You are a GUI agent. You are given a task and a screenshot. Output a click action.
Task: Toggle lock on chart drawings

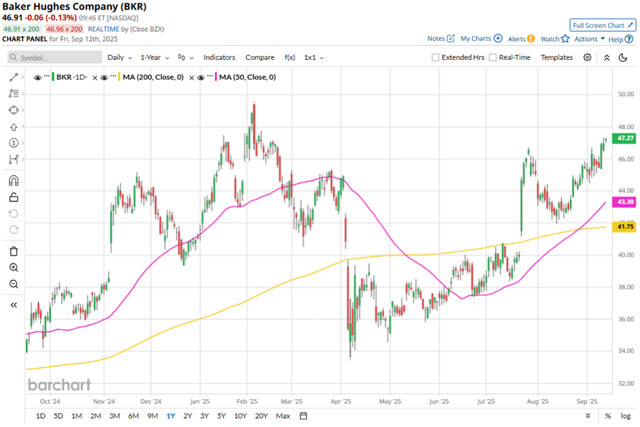(x=14, y=197)
